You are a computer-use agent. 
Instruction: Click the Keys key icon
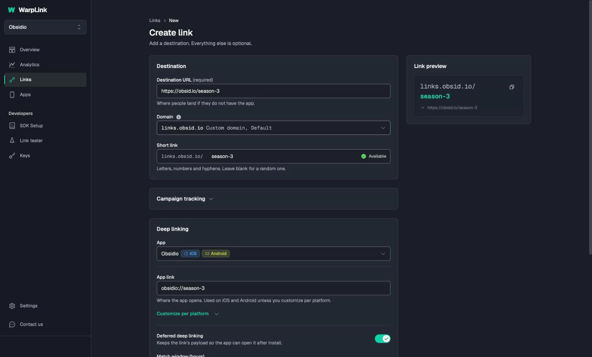coord(12,156)
